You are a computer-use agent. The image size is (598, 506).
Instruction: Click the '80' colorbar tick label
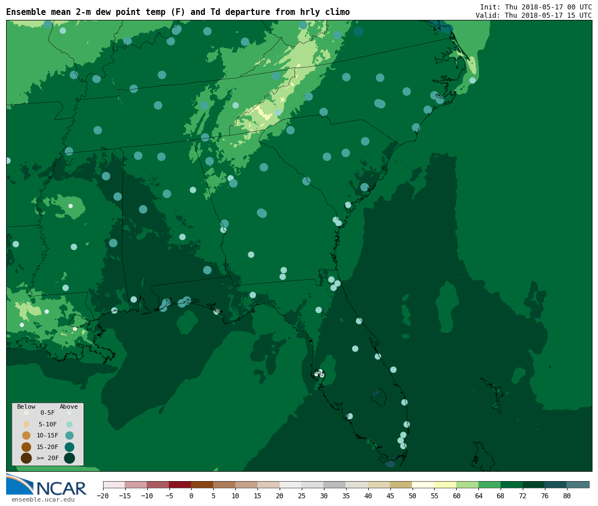(x=567, y=495)
